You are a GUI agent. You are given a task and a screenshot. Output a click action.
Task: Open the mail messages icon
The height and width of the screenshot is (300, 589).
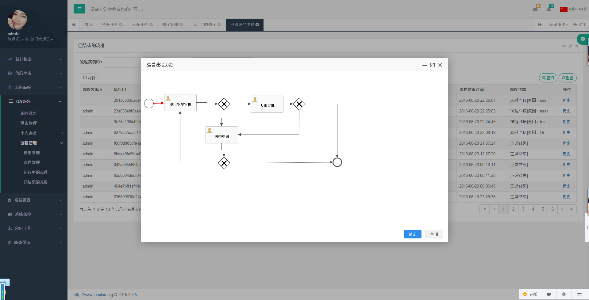pyautogui.click(x=535, y=9)
